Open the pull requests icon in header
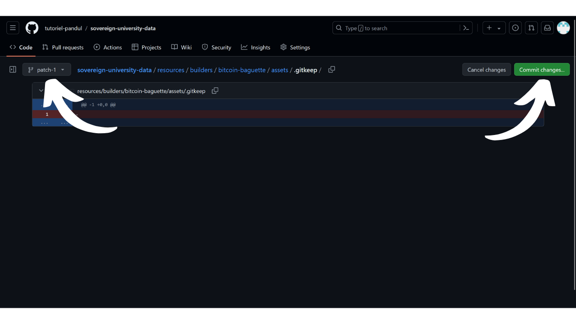This screenshot has height=324, width=576. [x=531, y=28]
